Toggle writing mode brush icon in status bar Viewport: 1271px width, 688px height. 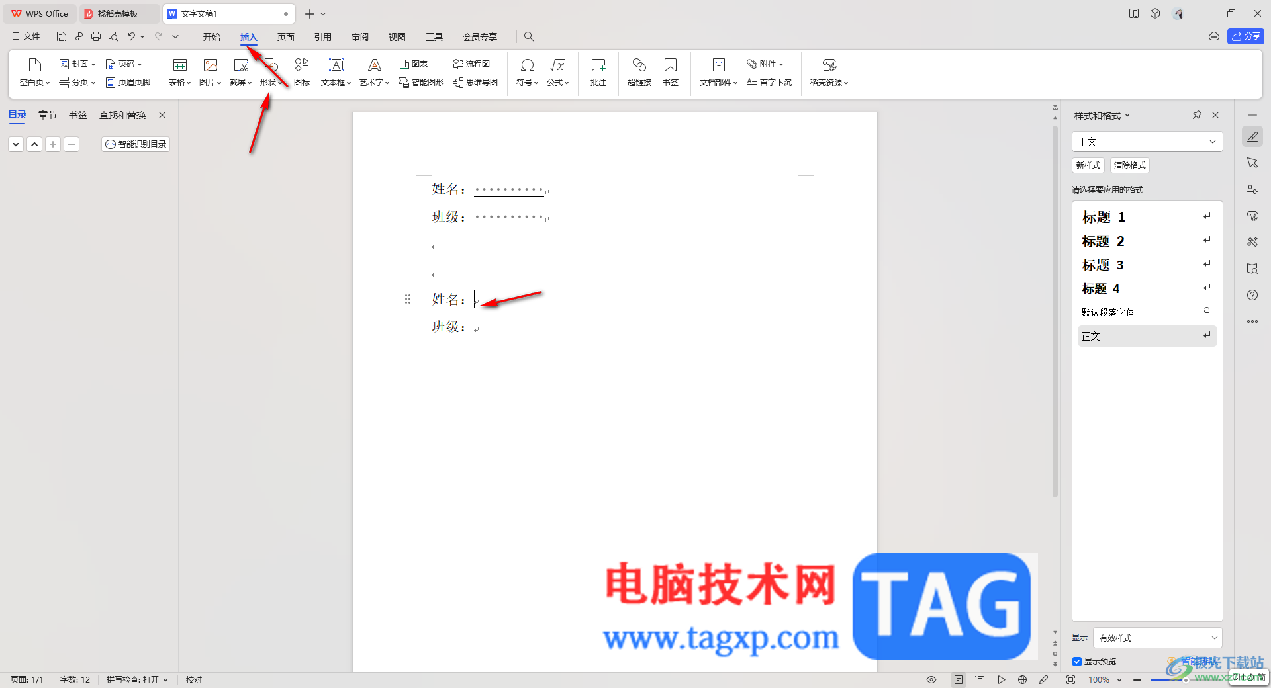coord(1043,679)
